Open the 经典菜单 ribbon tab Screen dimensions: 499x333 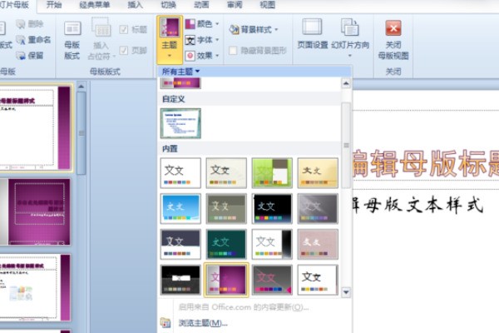coord(95,5)
